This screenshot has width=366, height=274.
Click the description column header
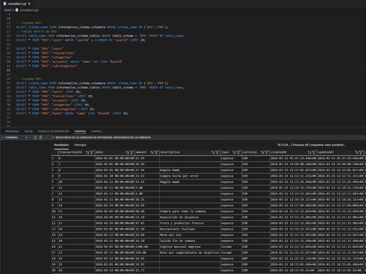click(170, 152)
